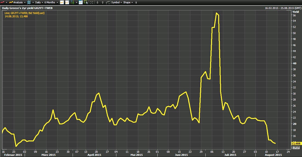Expand the toolbar overflow chevron
302x157 pixels.
[136, 3]
